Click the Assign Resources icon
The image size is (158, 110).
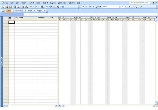(x=58, y=7)
